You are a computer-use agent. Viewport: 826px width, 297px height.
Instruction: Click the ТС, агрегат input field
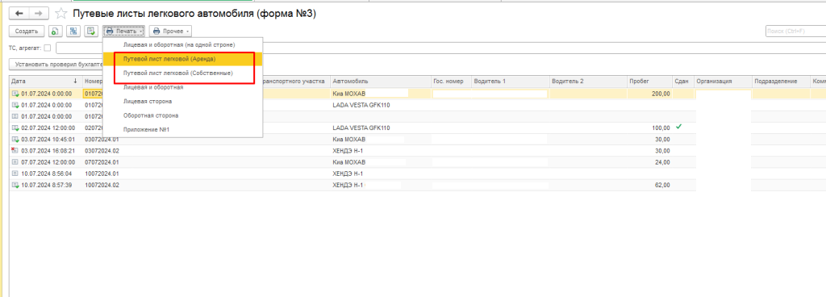click(x=440, y=48)
